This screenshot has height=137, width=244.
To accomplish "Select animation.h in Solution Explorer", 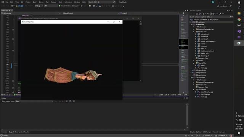I will click(205, 34).
